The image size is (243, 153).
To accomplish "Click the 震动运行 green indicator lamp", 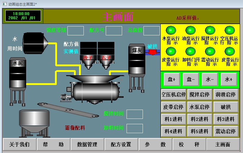I will coord(210,51).
